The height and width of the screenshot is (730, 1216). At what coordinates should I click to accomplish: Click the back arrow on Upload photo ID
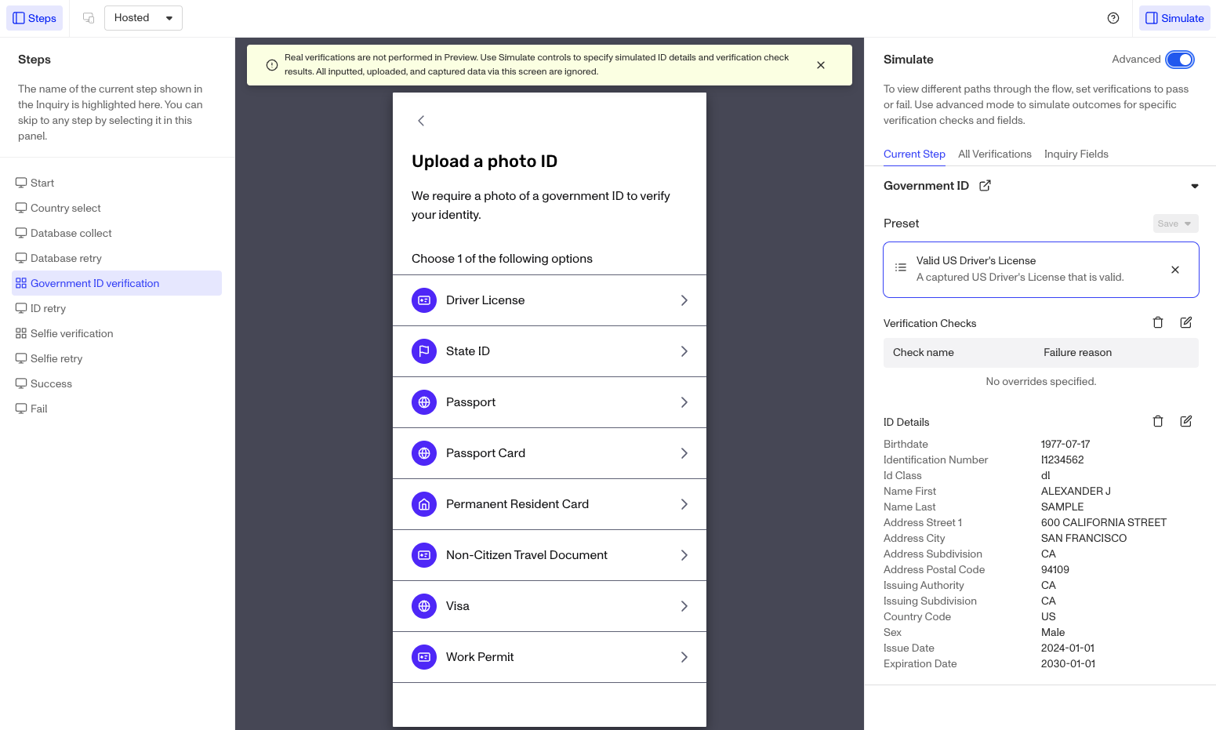click(421, 120)
